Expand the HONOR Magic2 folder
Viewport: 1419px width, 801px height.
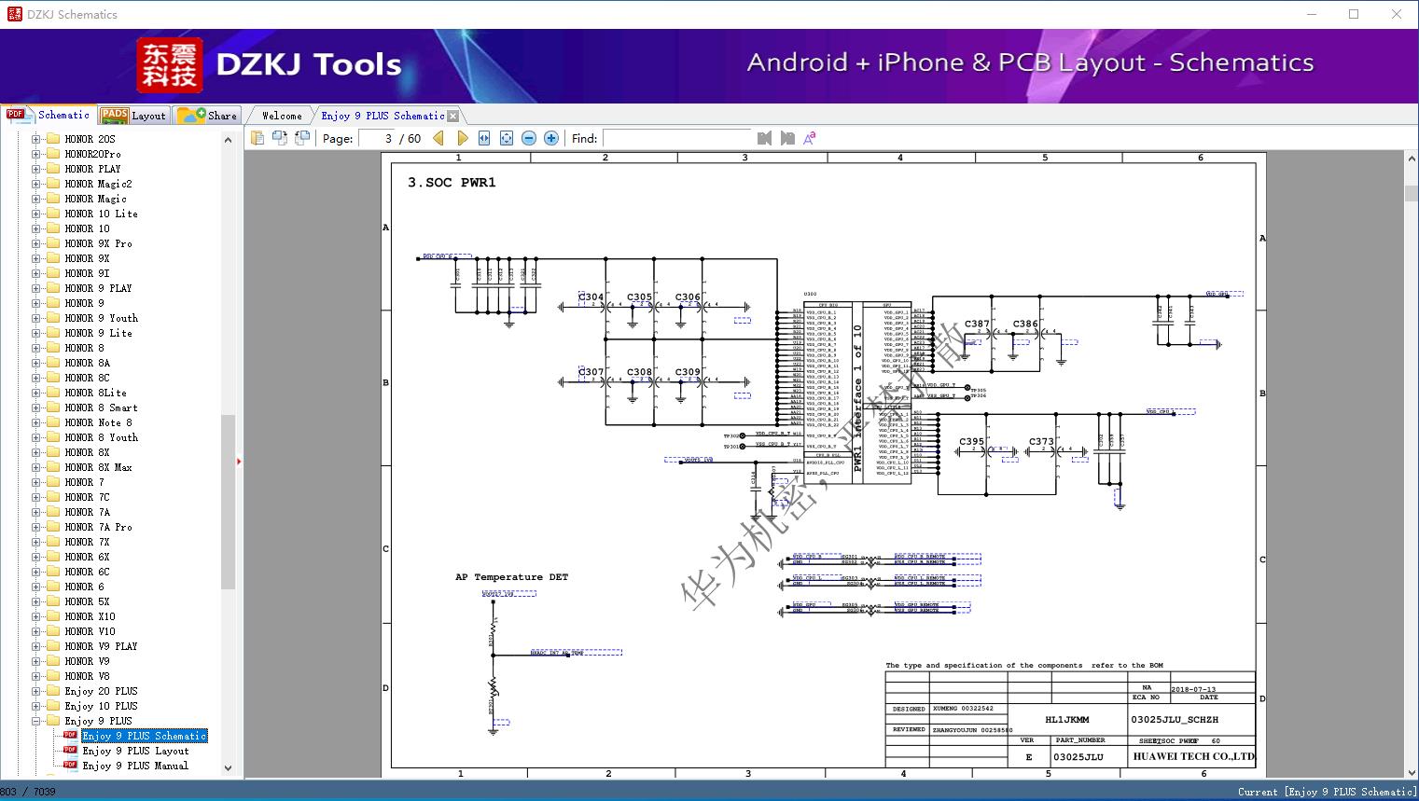[36, 184]
